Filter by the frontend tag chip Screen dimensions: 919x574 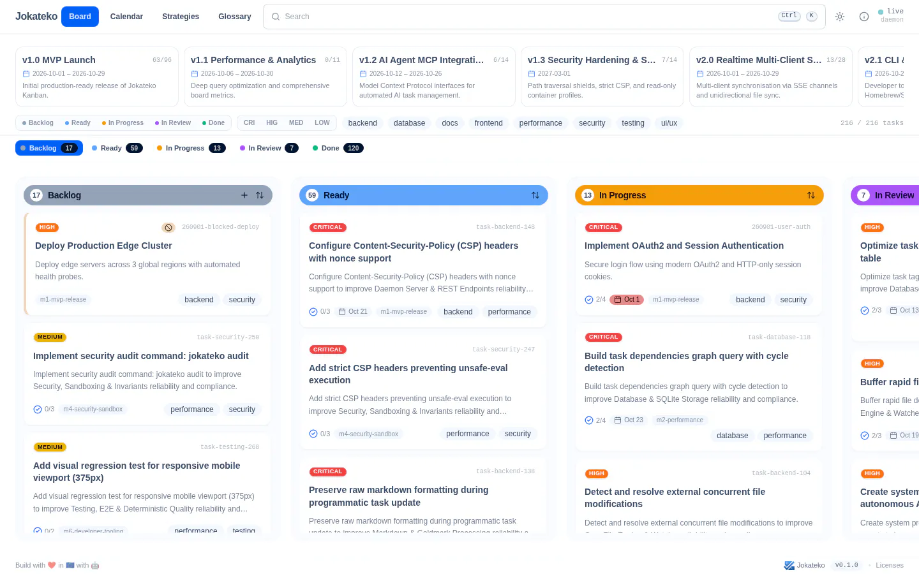pyautogui.click(x=488, y=123)
